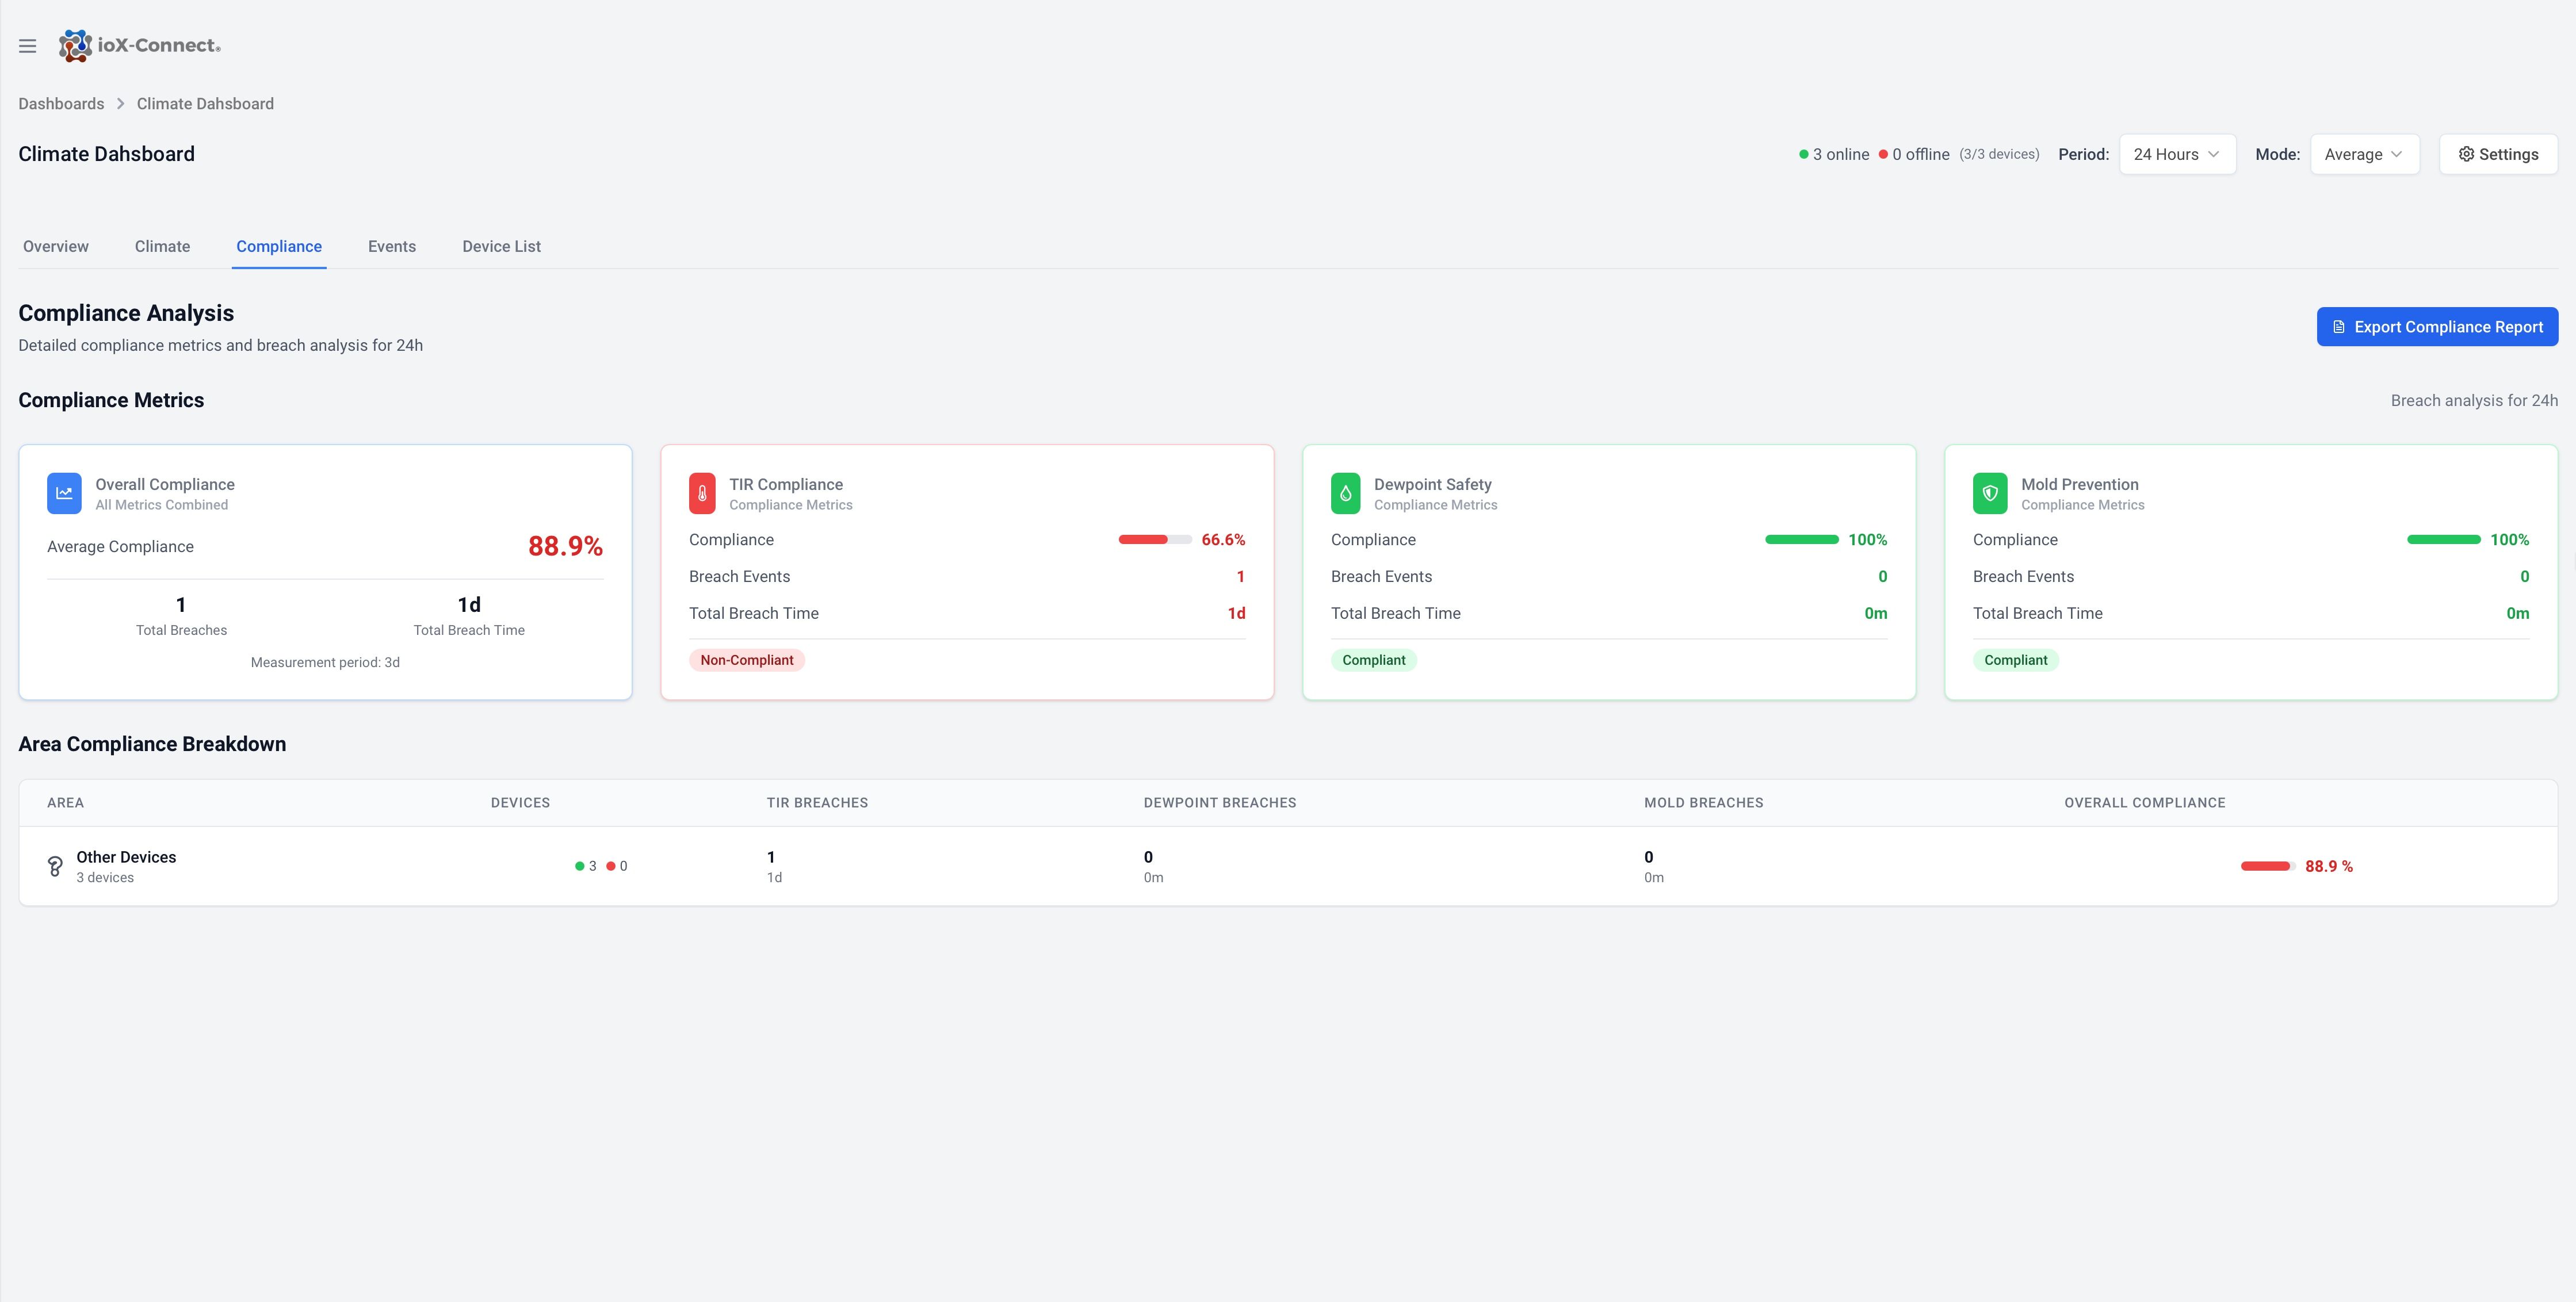Screen dimensions: 2576x1302
Task: Click the TIR Compliance thermometer icon
Action: [x=702, y=493]
